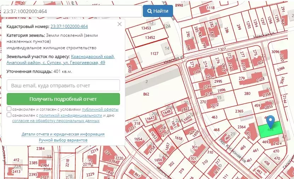The height and width of the screenshot is (179, 294).
Task: Click the email input for the report
Action: coord(63,86)
